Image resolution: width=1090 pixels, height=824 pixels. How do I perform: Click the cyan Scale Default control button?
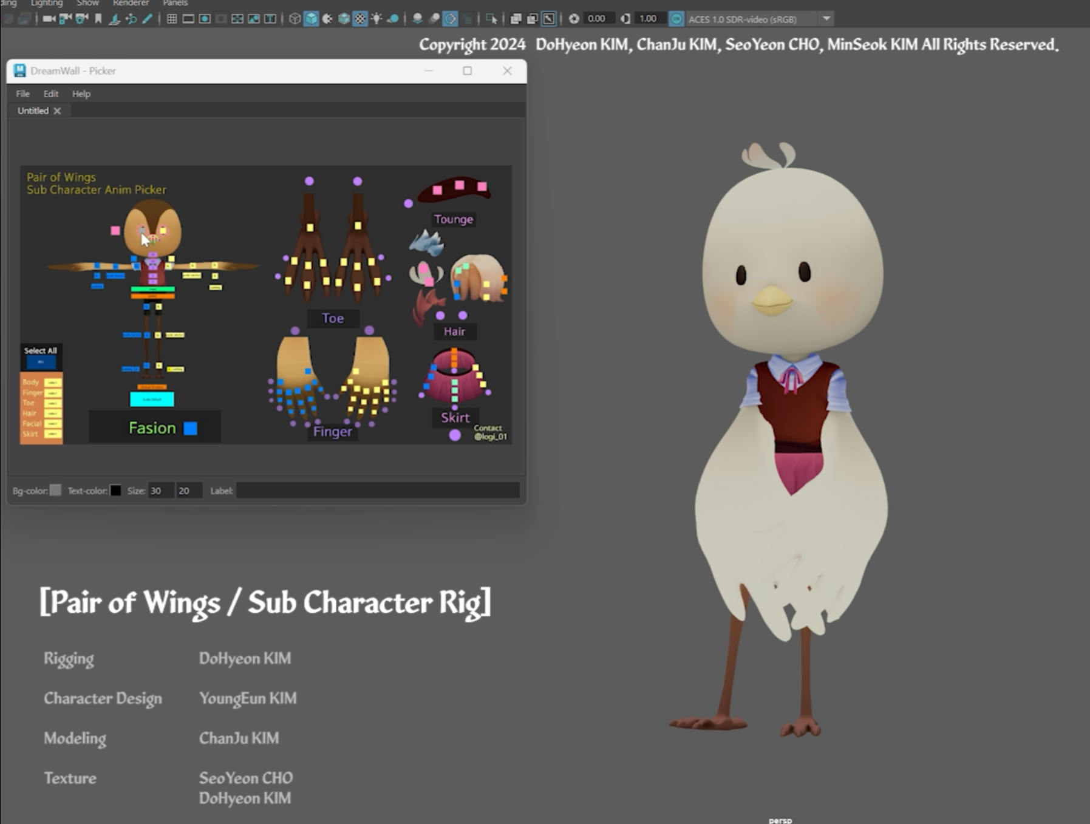click(x=152, y=399)
